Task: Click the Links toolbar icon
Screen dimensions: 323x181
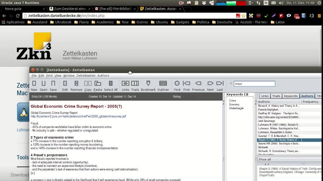Action: pos(125,83)
